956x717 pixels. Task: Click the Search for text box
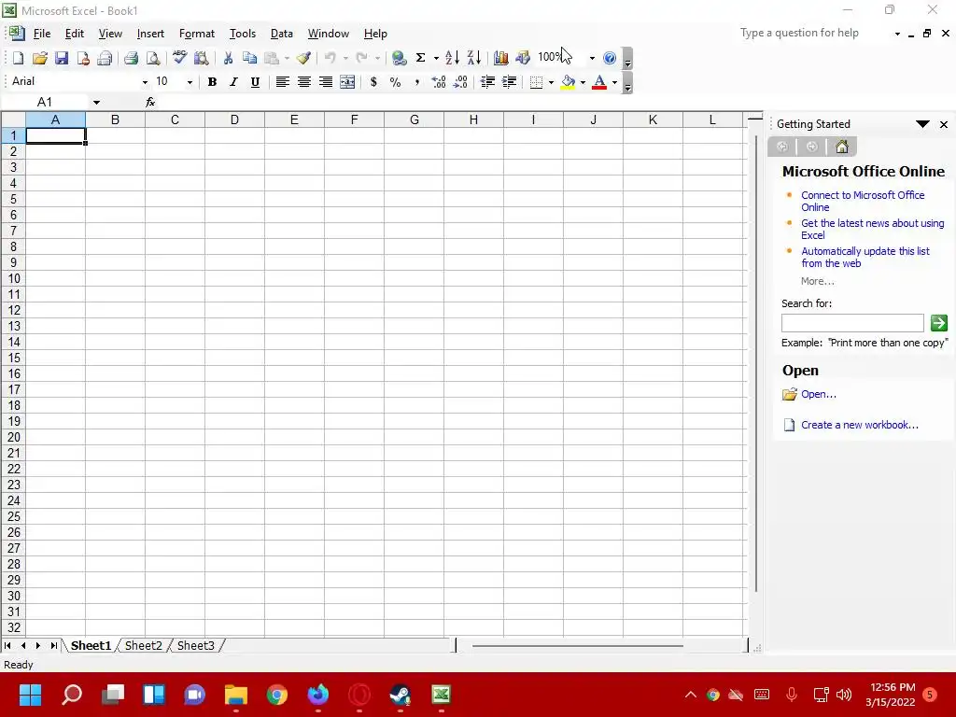(x=852, y=322)
